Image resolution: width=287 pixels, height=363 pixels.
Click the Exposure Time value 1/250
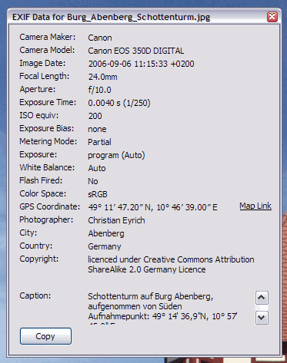tap(119, 103)
